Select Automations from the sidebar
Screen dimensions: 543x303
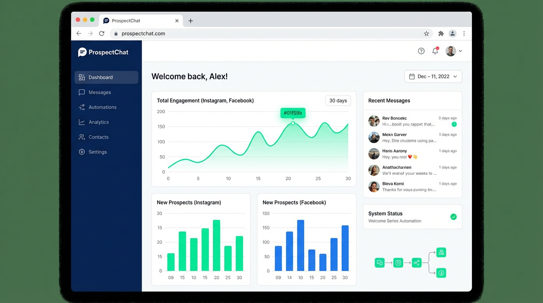click(102, 107)
